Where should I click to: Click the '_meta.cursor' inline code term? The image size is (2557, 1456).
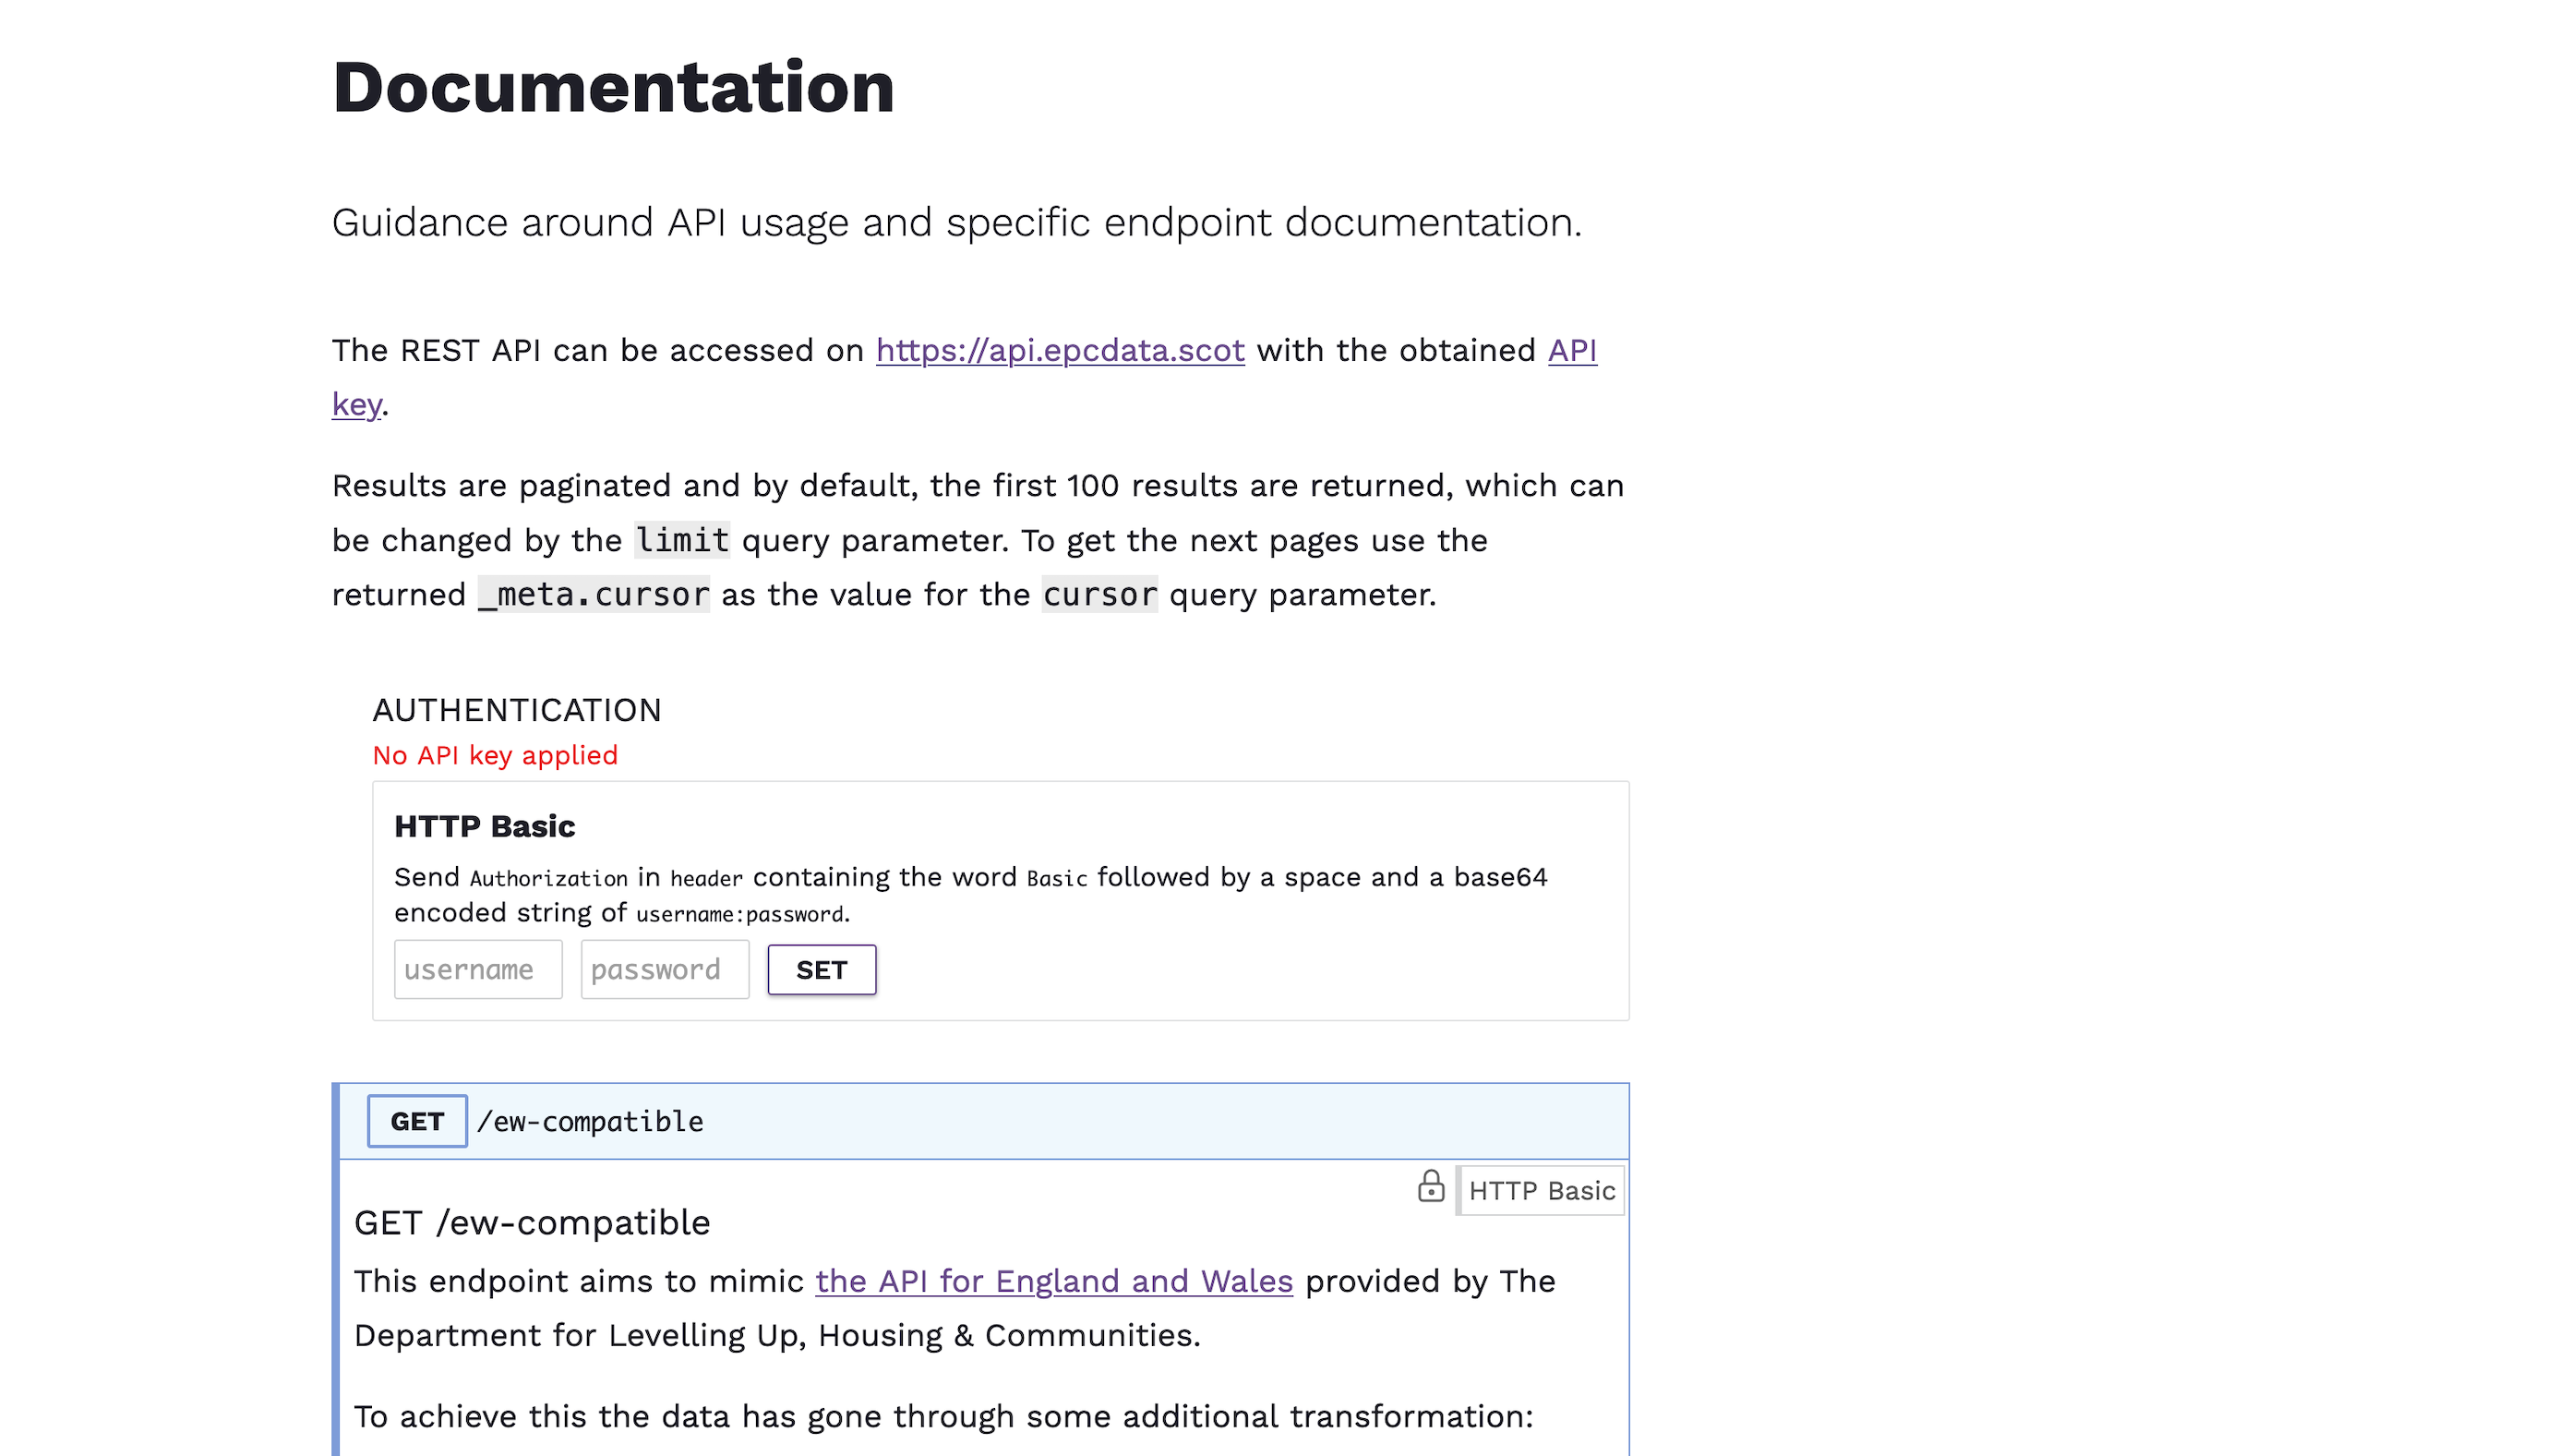pyautogui.click(x=594, y=594)
